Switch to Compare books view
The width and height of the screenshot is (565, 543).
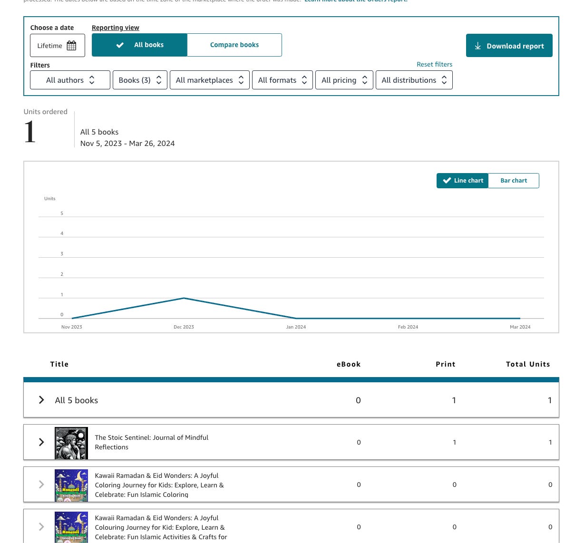tap(234, 45)
